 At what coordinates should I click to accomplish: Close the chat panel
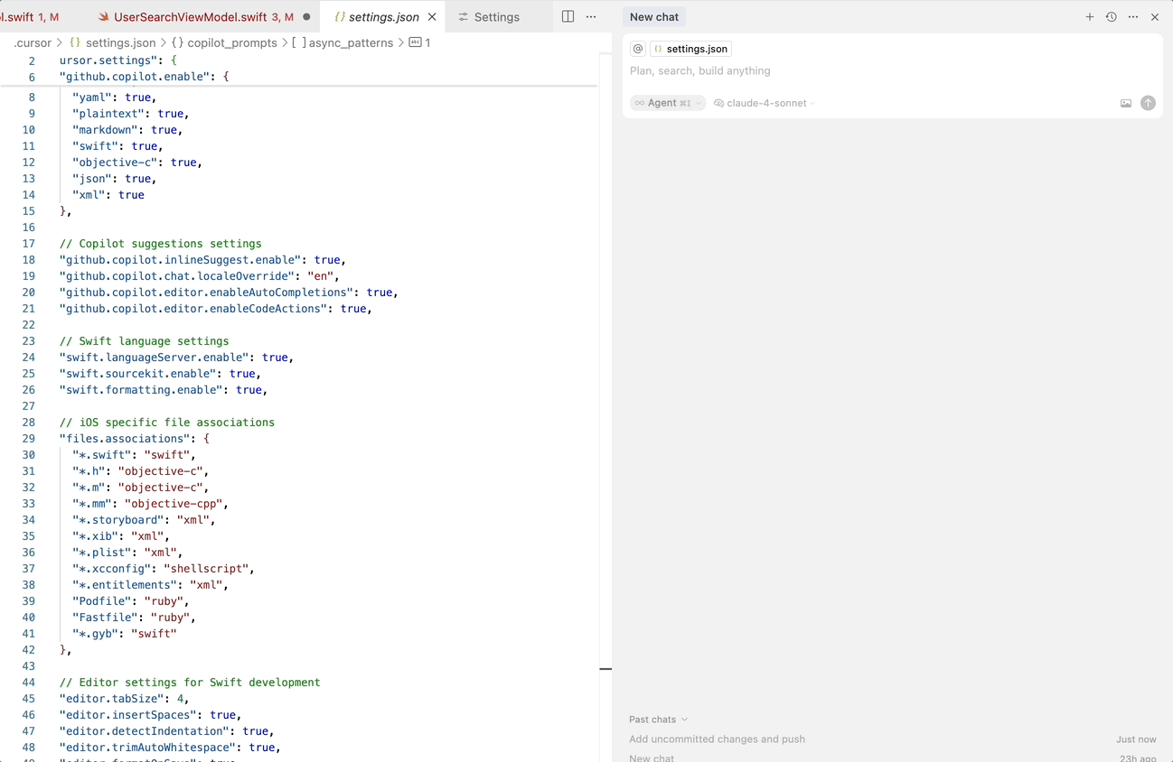pyautogui.click(x=1155, y=17)
